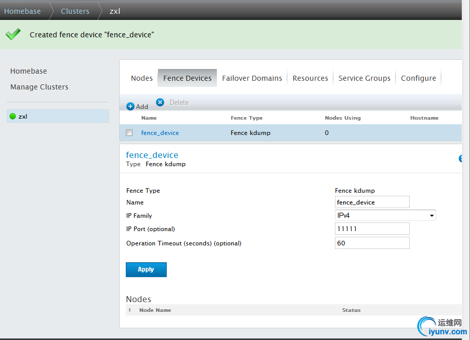Open the Resources tab

click(310, 78)
